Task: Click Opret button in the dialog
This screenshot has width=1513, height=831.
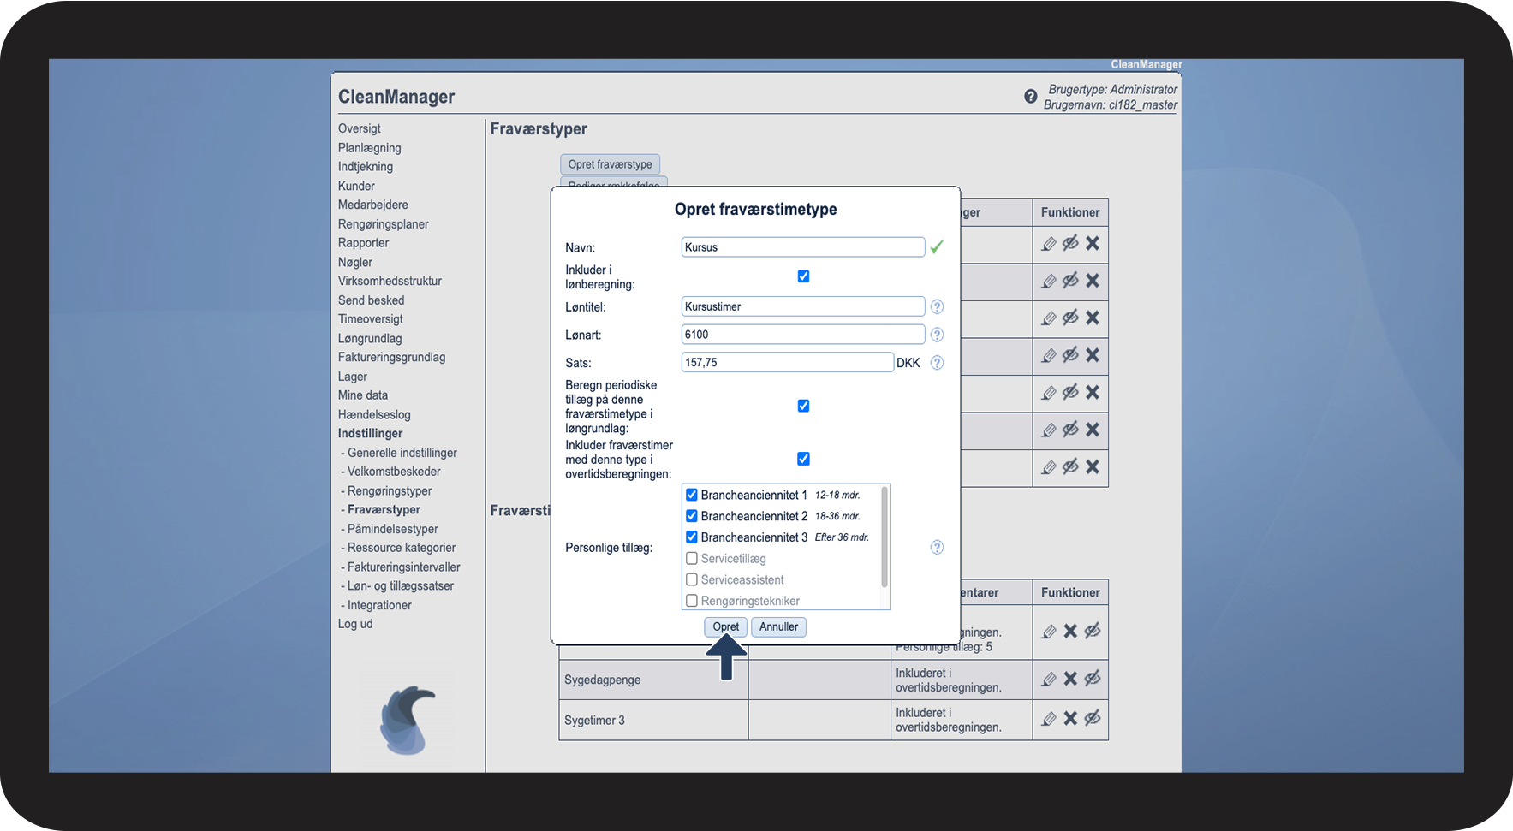Action: pos(725,626)
